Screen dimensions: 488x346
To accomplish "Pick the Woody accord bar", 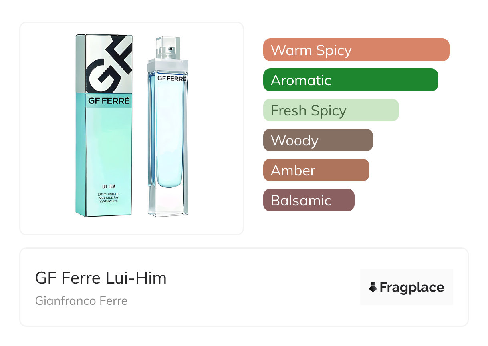I will (318, 140).
